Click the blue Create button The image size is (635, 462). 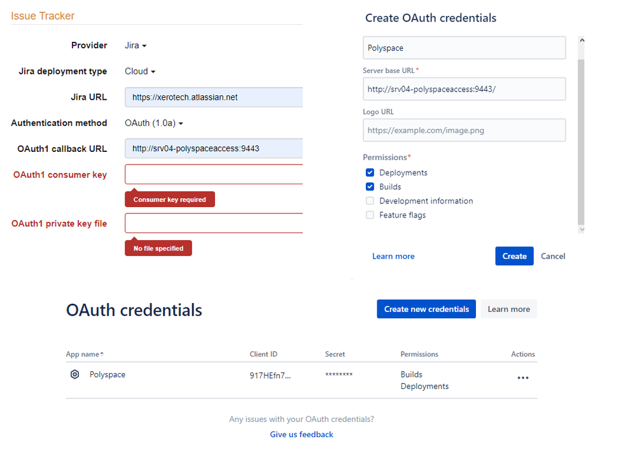[x=514, y=256]
